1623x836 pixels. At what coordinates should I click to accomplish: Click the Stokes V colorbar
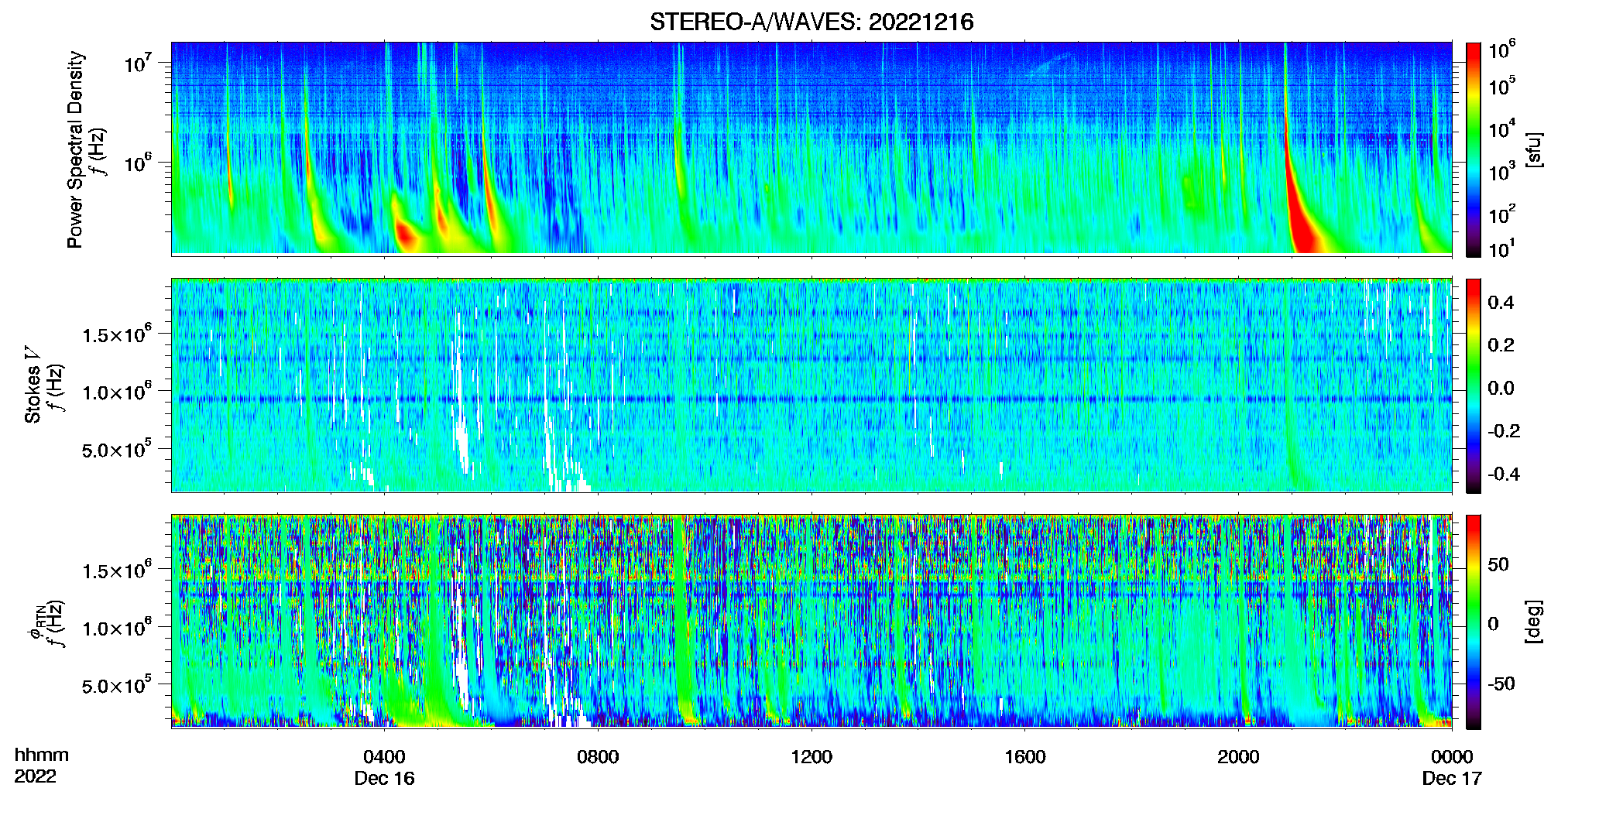point(1474,385)
